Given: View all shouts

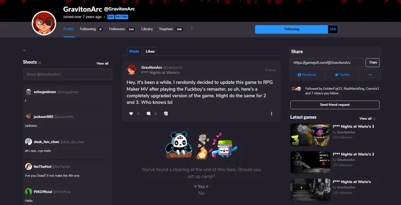Looking at the screenshot, I should point(102,63).
